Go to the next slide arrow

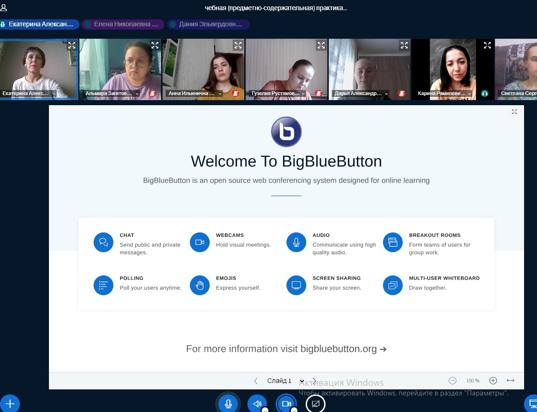315,381
